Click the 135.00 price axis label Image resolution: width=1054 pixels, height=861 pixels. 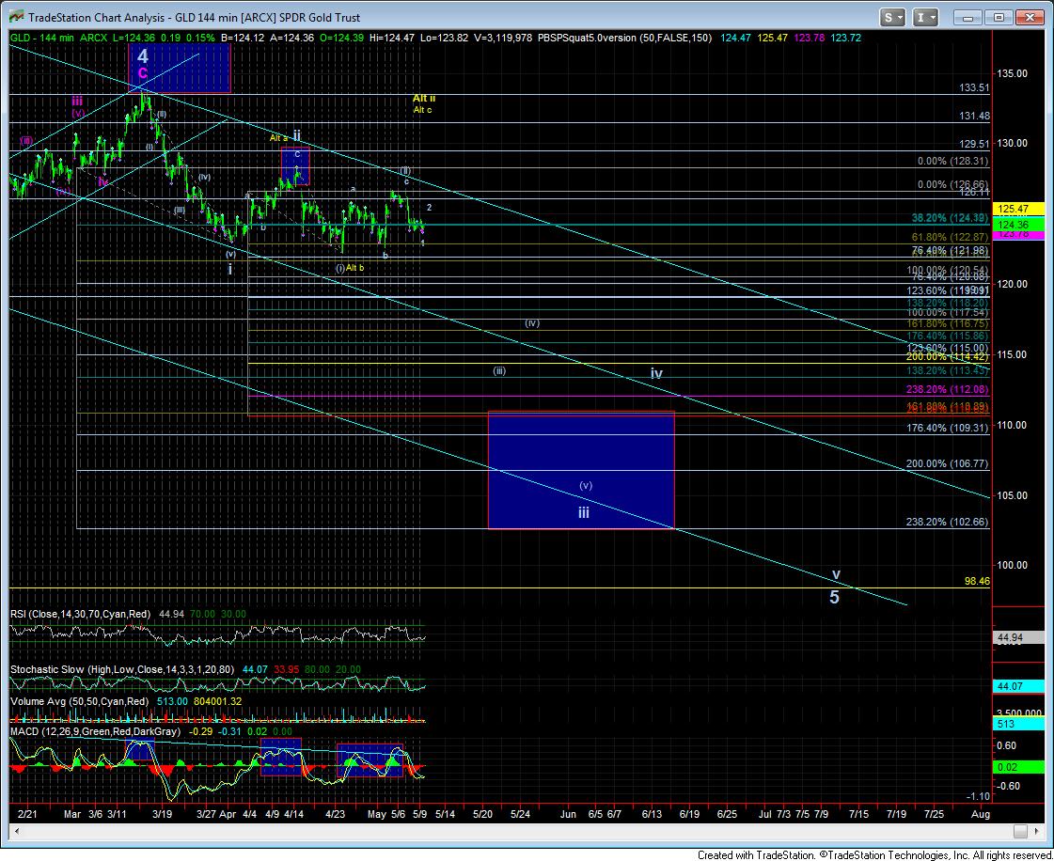[x=1011, y=73]
